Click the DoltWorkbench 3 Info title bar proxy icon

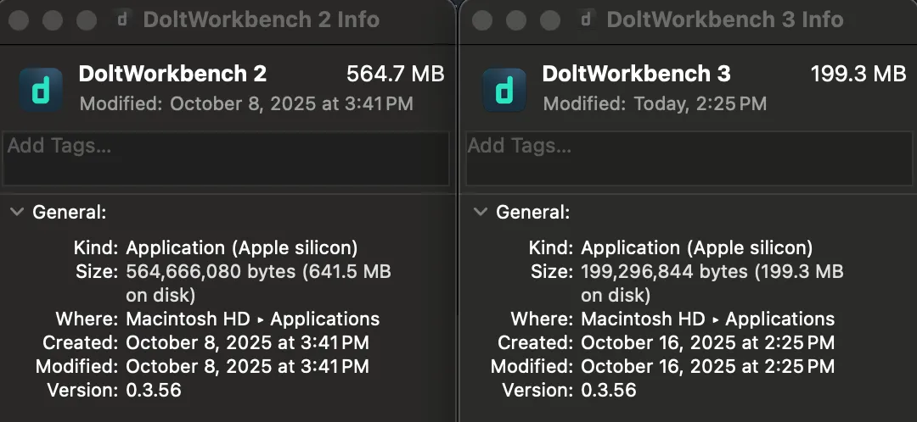[x=587, y=19]
